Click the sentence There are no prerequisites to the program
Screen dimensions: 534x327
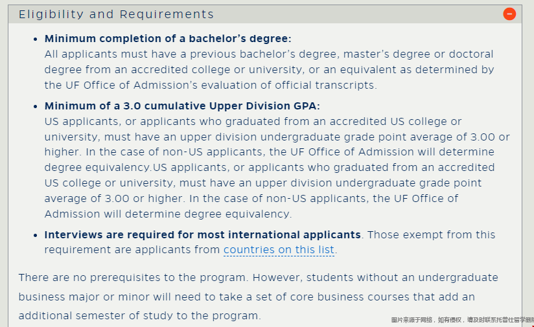coord(133,278)
